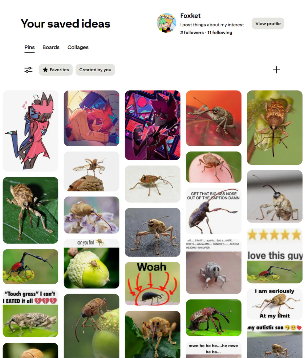Click the View profile button

268,23
